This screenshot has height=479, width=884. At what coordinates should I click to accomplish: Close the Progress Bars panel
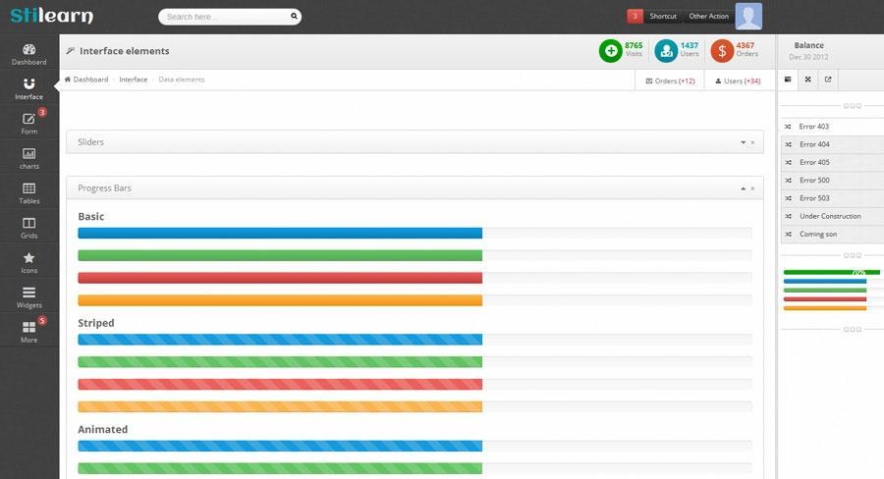pos(752,188)
